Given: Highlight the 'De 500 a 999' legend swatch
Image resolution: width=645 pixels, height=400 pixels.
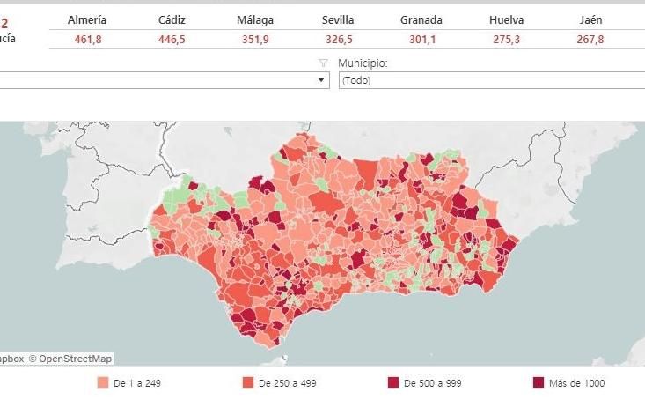Looking at the screenshot, I should [392, 383].
